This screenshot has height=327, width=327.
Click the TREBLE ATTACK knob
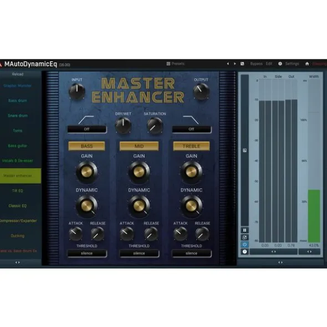click(x=180, y=234)
